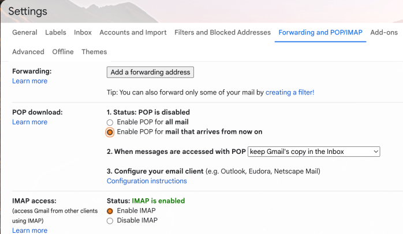Switch to Filters and Blocked Addresses tab
Image resolution: width=403 pixels, height=234 pixels.
[x=222, y=33]
